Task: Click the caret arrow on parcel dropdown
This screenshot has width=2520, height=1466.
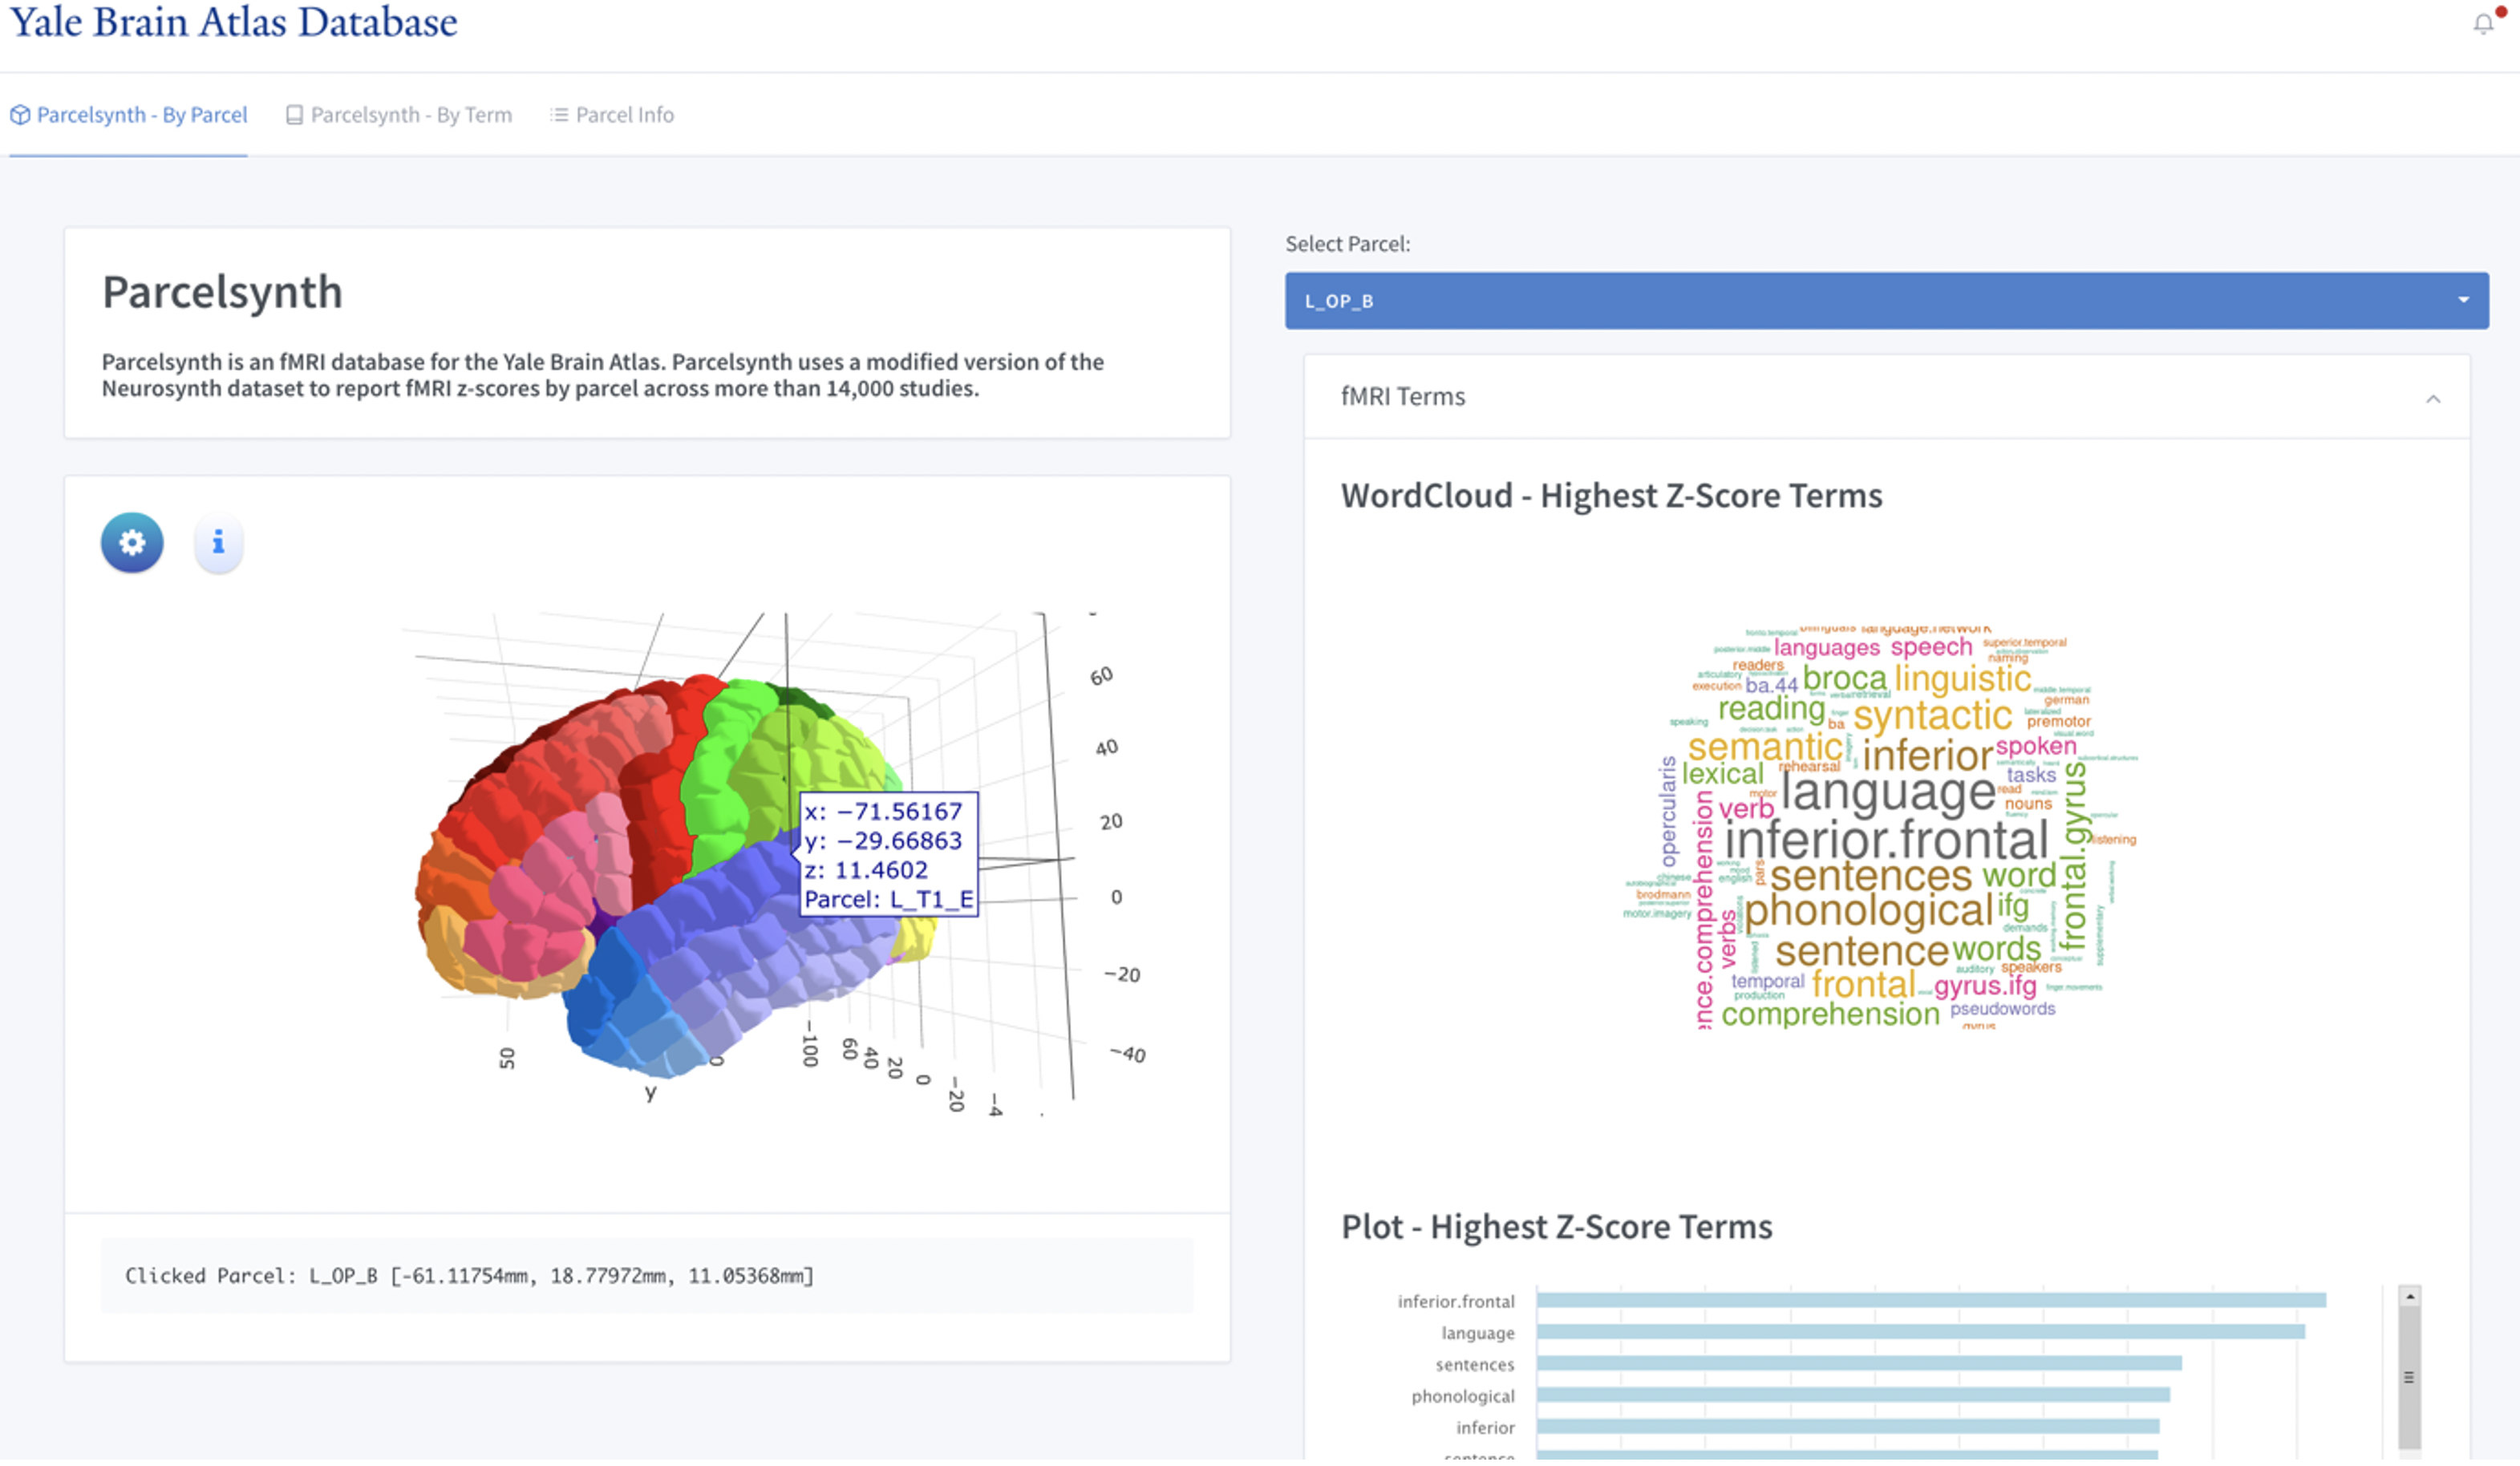Action: click(2463, 300)
